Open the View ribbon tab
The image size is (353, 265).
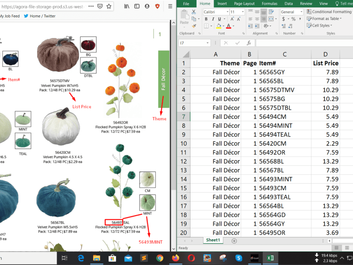coord(323,4)
